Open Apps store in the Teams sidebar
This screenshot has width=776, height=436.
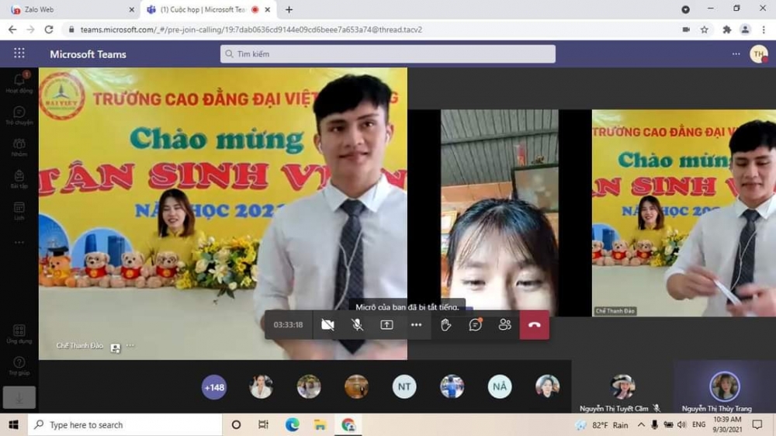click(19, 334)
